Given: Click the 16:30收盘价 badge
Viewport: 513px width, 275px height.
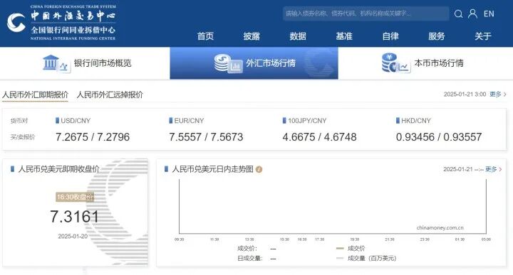Looking at the screenshot, I should pos(75,197).
